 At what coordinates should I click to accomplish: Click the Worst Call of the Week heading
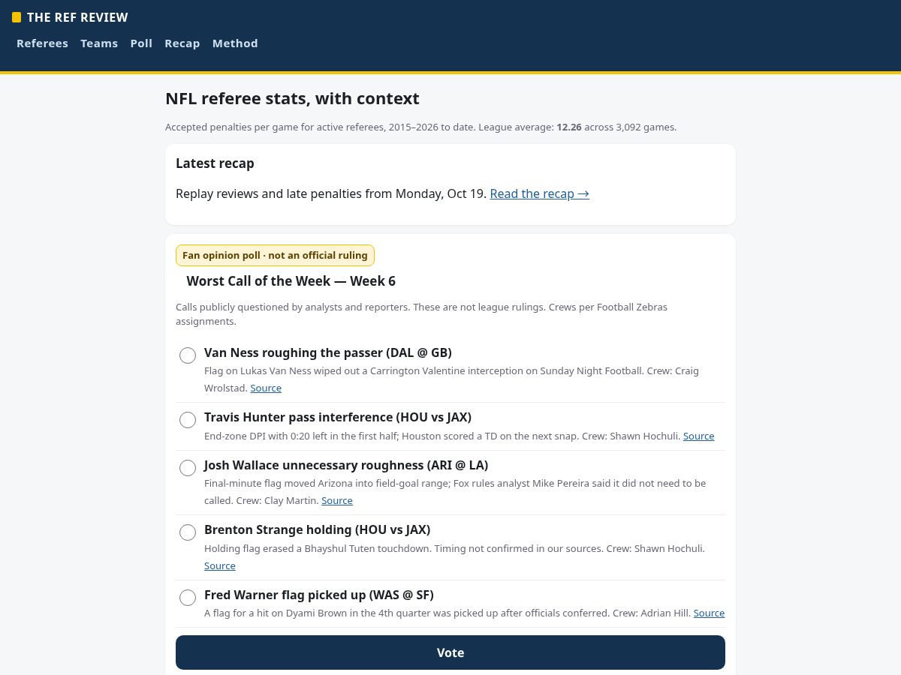coord(291,281)
